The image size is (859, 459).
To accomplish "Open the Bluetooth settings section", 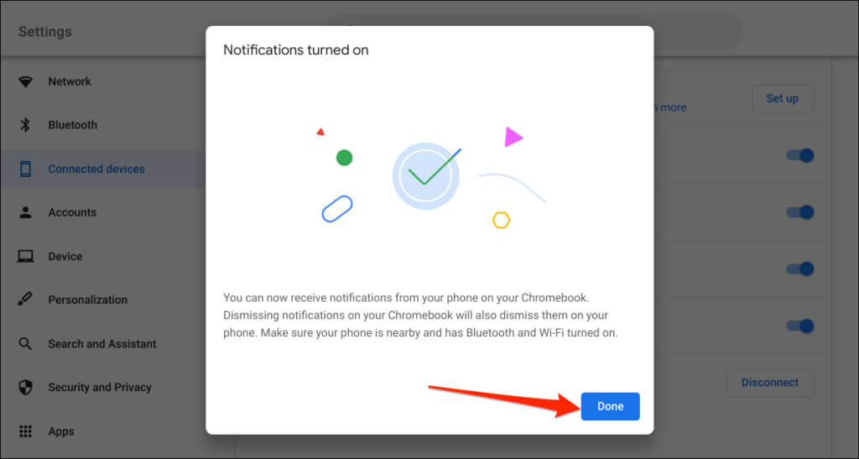I will click(x=72, y=125).
